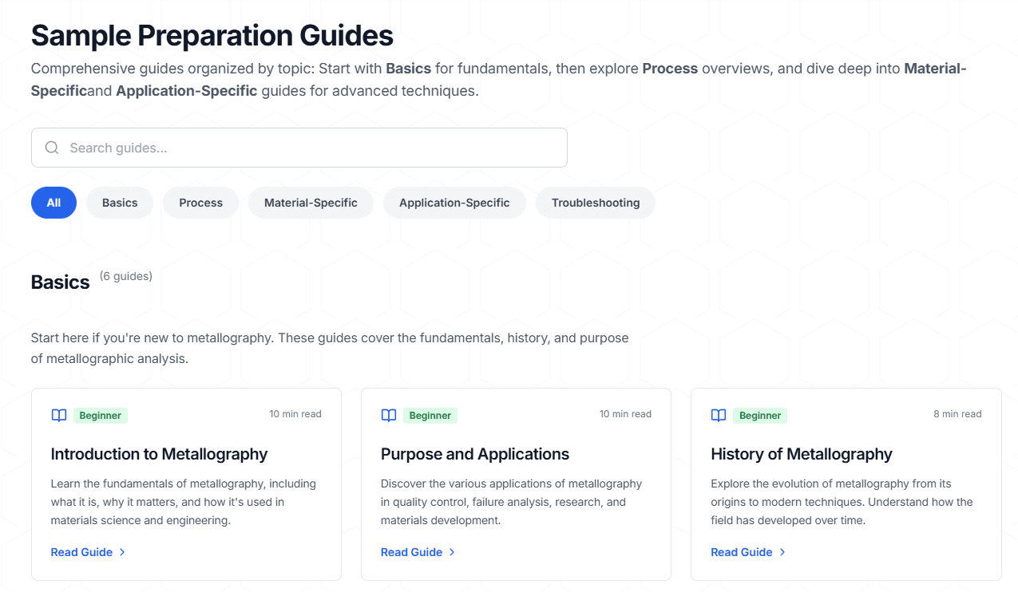Click the book icon on History of Metallography card

coord(718,415)
